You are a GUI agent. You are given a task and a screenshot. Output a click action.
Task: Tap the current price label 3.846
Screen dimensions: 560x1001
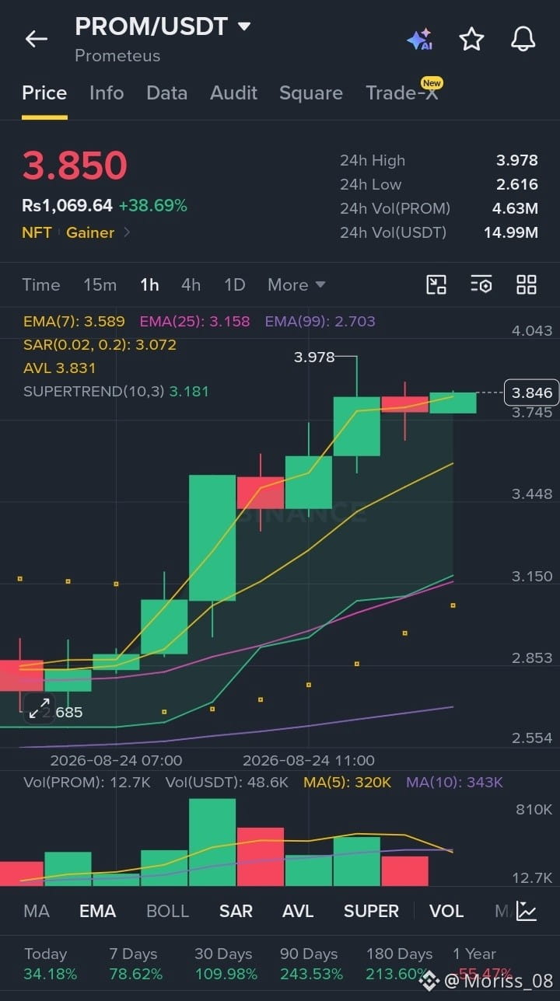pos(532,392)
